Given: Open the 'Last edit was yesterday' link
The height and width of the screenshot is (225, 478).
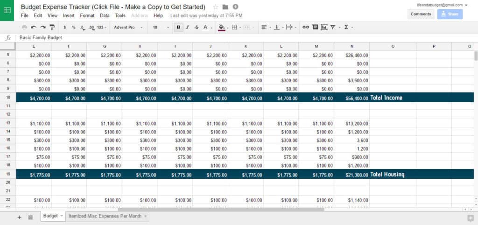Looking at the screenshot, I should point(206,15).
